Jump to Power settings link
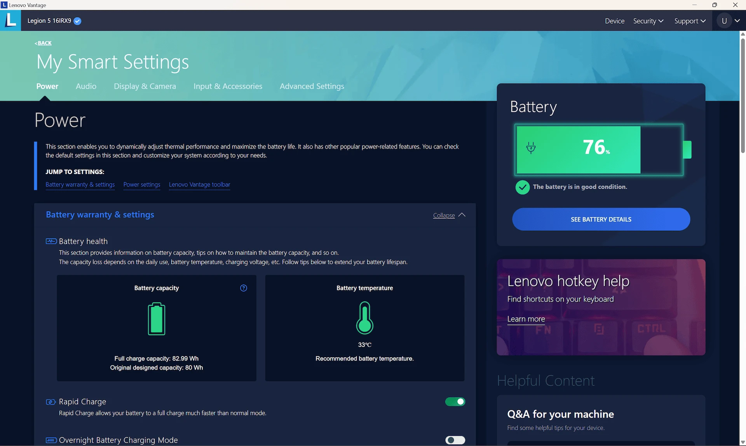This screenshot has width=746, height=446. (x=142, y=185)
